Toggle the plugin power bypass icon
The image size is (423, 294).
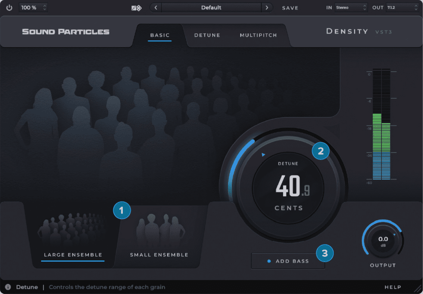coord(9,8)
